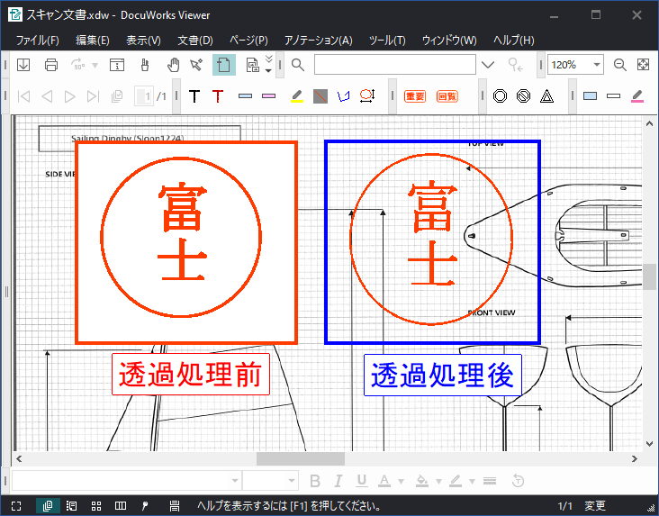Open fill color bucket dropdown arrow
This screenshot has height=516, width=659.
click(x=438, y=482)
